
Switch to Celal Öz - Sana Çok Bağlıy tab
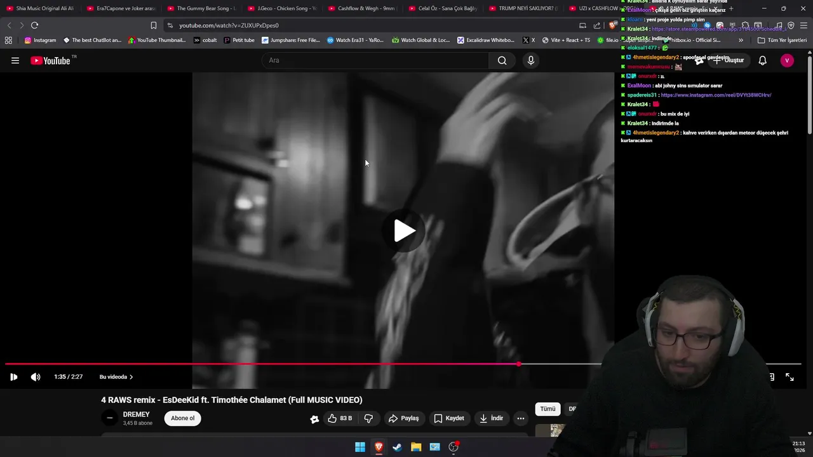coord(443,8)
